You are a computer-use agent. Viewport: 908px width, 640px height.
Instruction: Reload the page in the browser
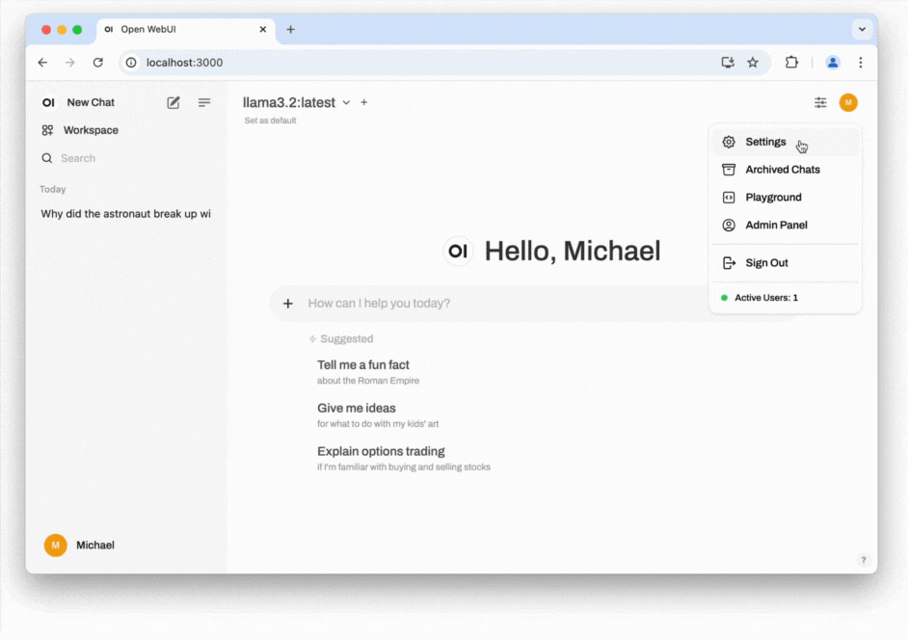tap(99, 62)
